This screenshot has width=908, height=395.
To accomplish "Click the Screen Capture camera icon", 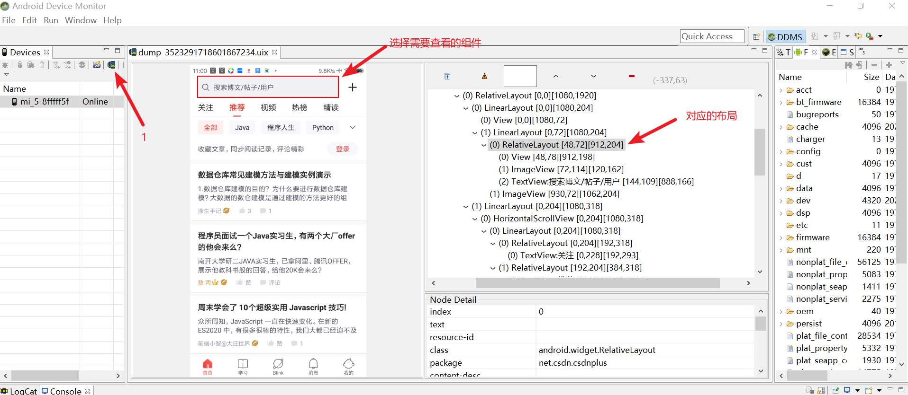I will (x=97, y=65).
